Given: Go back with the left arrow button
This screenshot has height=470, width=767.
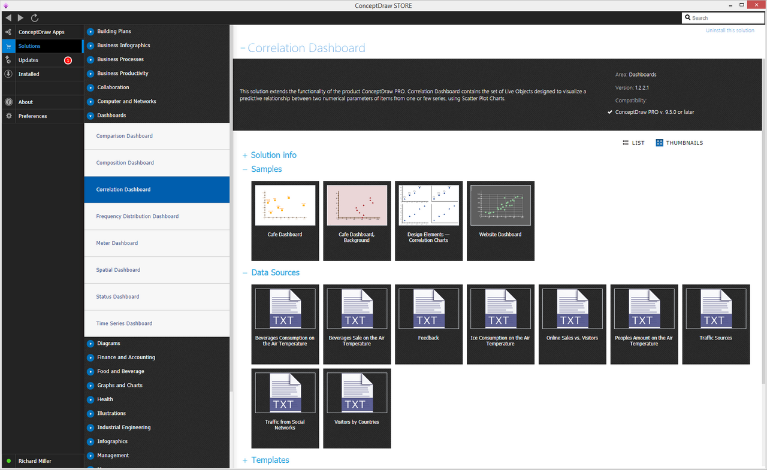Looking at the screenshot, I should (8, 18).
